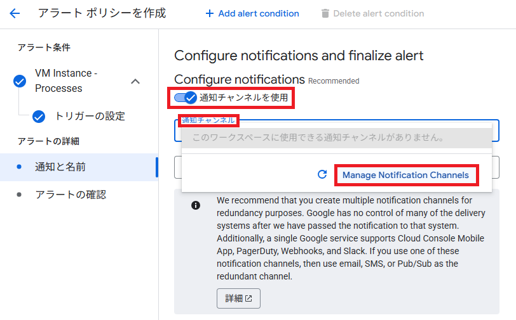Open the トリガーの設定 step
This screenshot has height=320, width=516.
pyautogui.click(x=90, y=116)
